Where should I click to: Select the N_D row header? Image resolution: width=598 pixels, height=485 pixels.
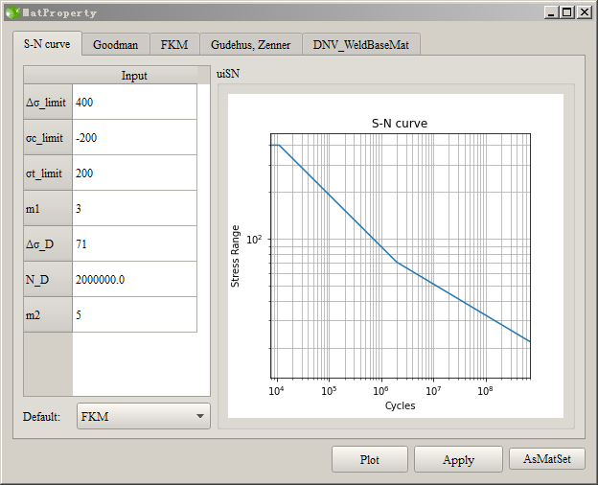tap(48, 279)
